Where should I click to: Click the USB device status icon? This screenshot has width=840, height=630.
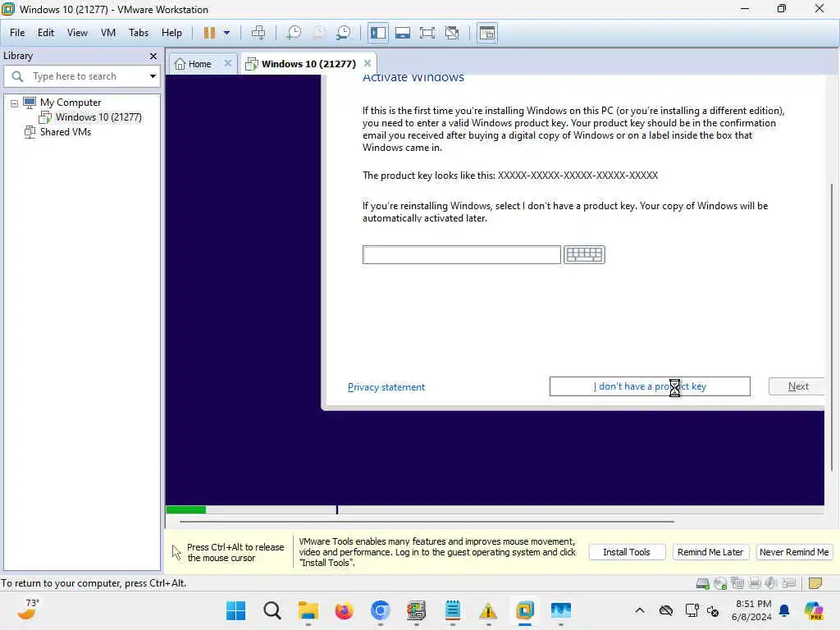[788, 583]
